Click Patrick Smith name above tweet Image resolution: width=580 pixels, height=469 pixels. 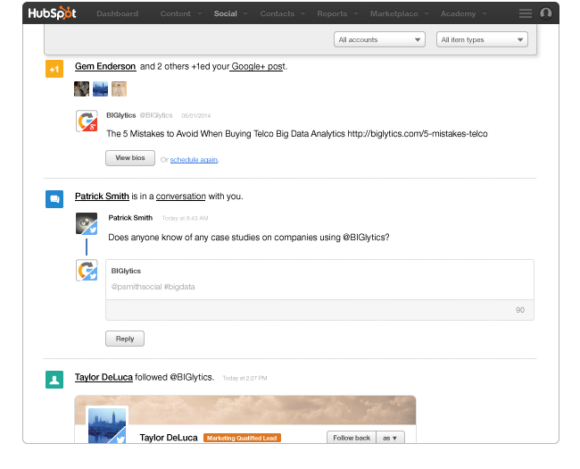point(130,218)
